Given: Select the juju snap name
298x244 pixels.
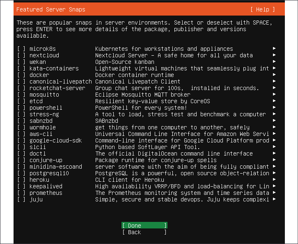Looking at the screenshot, I should tap(36, 199).
